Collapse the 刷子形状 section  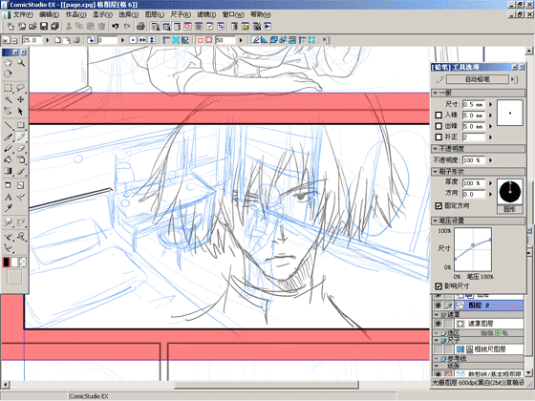tap(436, 172)
